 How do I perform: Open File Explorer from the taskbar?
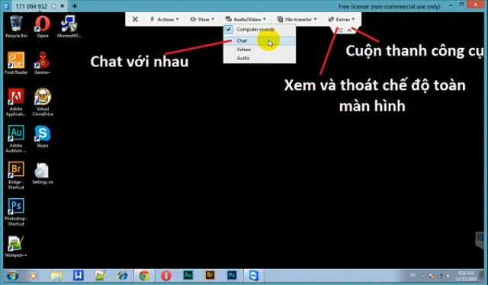[56, 276]
